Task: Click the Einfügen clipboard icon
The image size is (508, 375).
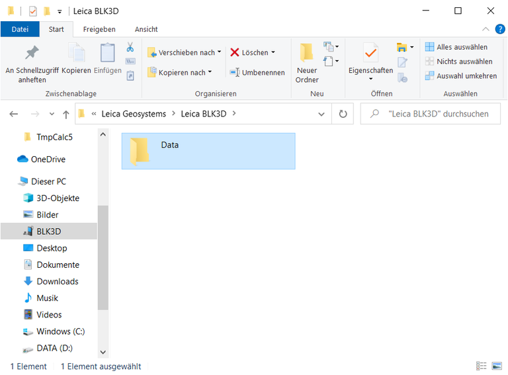Action: [107, 54]
